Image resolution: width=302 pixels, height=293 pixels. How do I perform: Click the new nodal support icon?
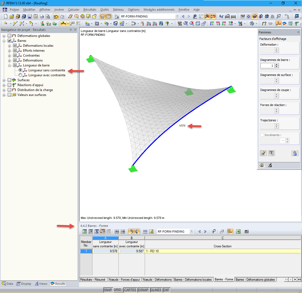[42, 24]
